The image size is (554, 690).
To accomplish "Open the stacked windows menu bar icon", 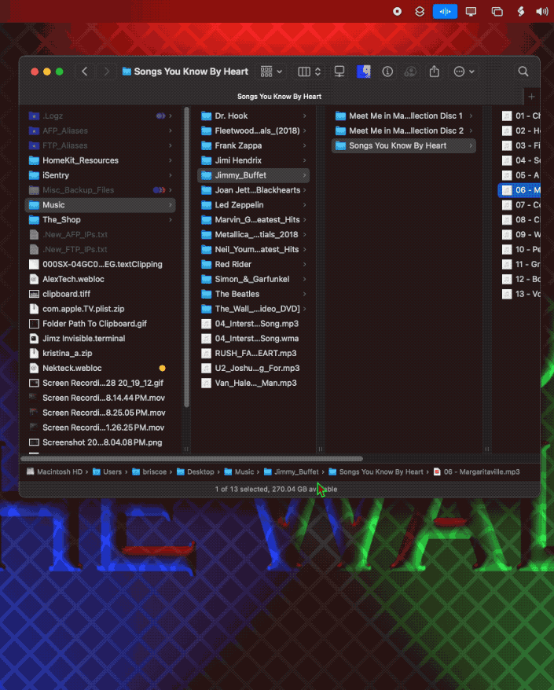I will tap(497, 12).
